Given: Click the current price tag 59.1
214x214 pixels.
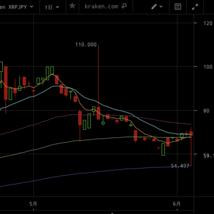Looking at the screenshot, I should point(209,156).
